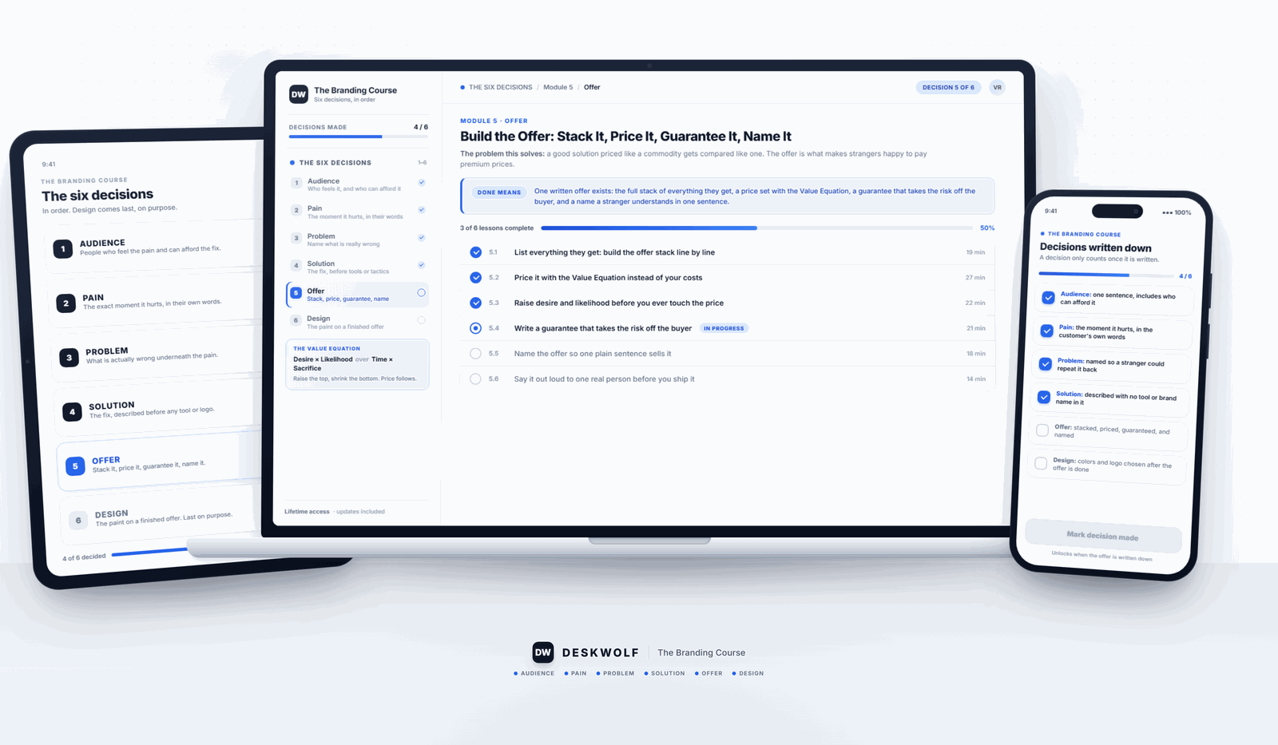Mark lesson 5.6 circle as complete

pyautogui.click(x=476, y=379)
